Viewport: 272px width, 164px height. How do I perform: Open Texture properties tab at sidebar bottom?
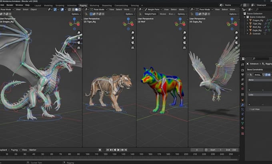tap(242, 134)
